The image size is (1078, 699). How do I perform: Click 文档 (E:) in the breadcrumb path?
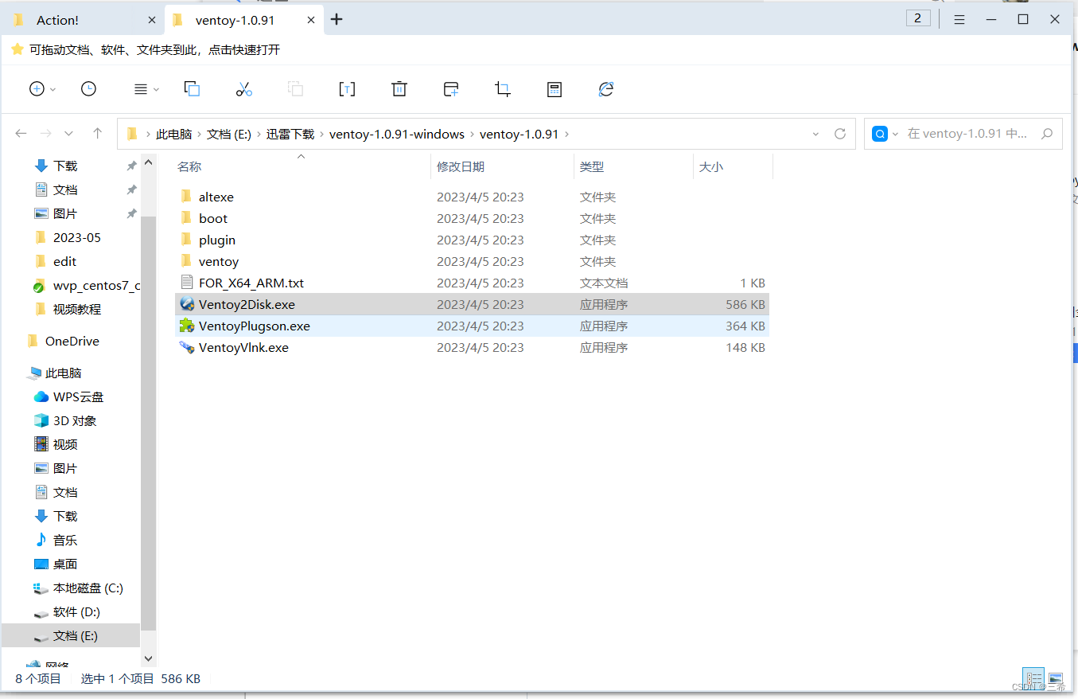(229, 135)
